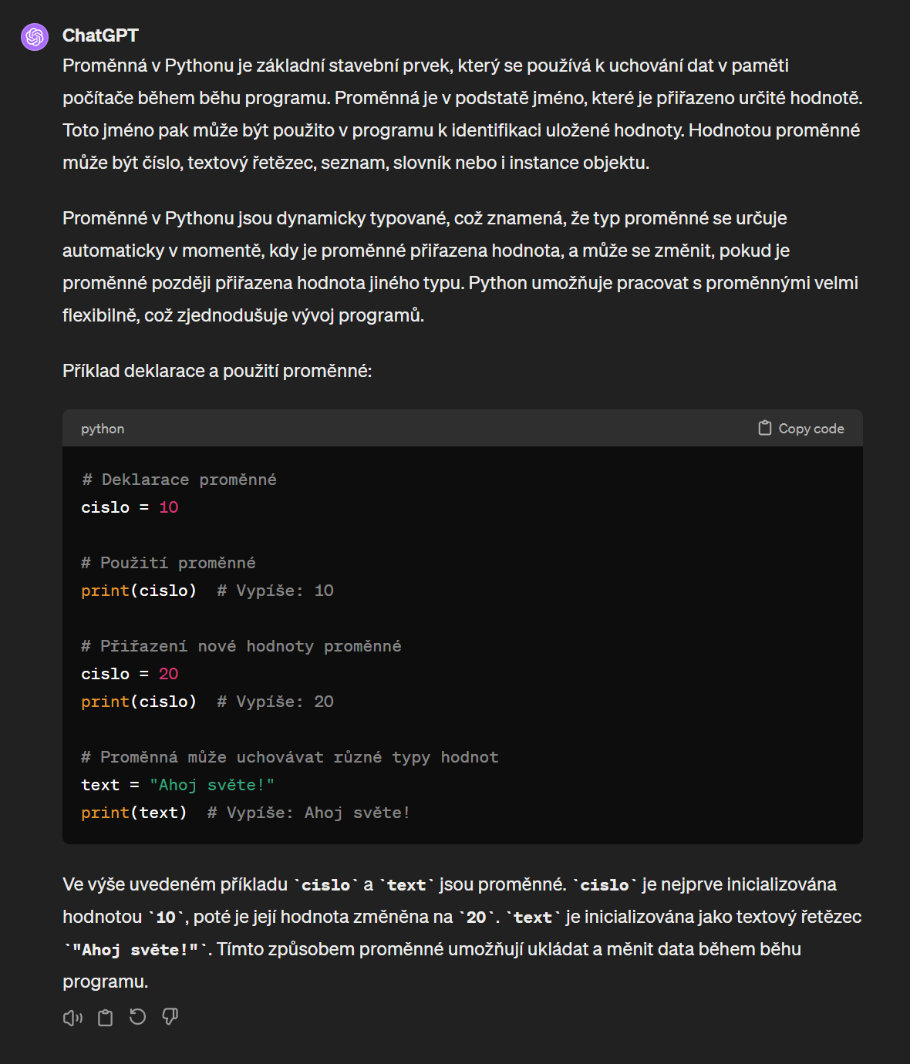
Task: Click the "python" language label in the code header
Action: (x=103, y=429)
